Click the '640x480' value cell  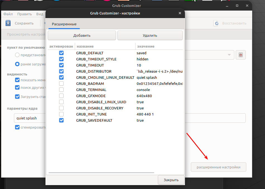pyautogui.click(x=144, y=96)
